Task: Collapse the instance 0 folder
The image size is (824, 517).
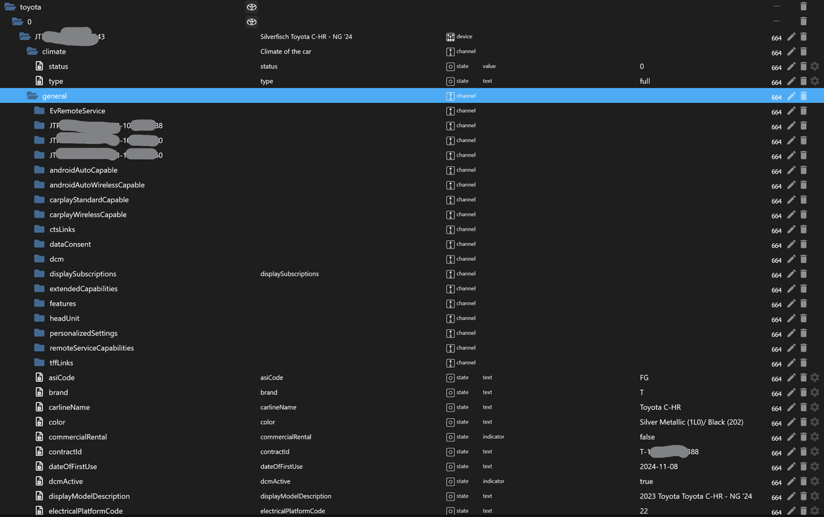Action: pos(17,22)
